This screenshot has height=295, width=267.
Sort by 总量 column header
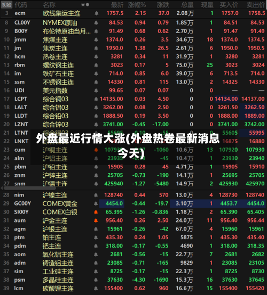(x=187, y=5)
